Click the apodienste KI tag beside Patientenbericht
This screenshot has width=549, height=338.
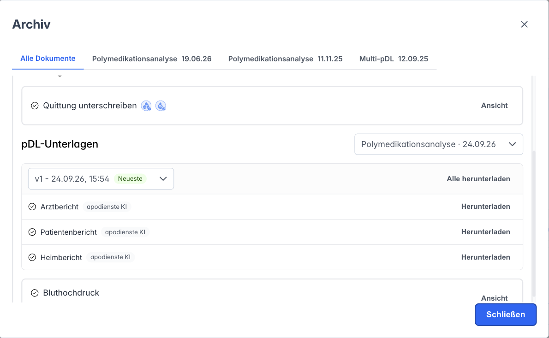(125, 232)
